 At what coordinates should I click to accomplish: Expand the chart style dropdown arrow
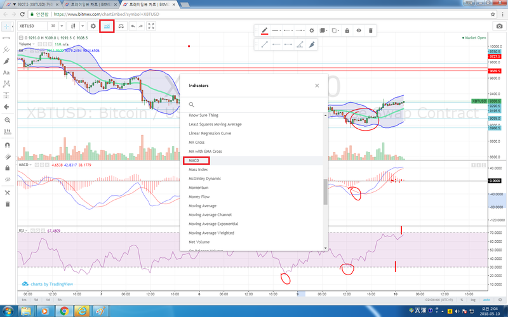(x=83, y=26)
